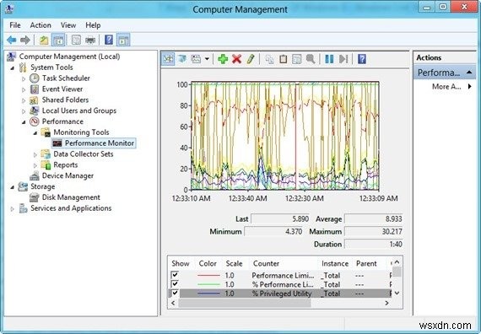Open graph type dropdown arrow
This screenshot has height=334, width=481.
tap(207, 59)
